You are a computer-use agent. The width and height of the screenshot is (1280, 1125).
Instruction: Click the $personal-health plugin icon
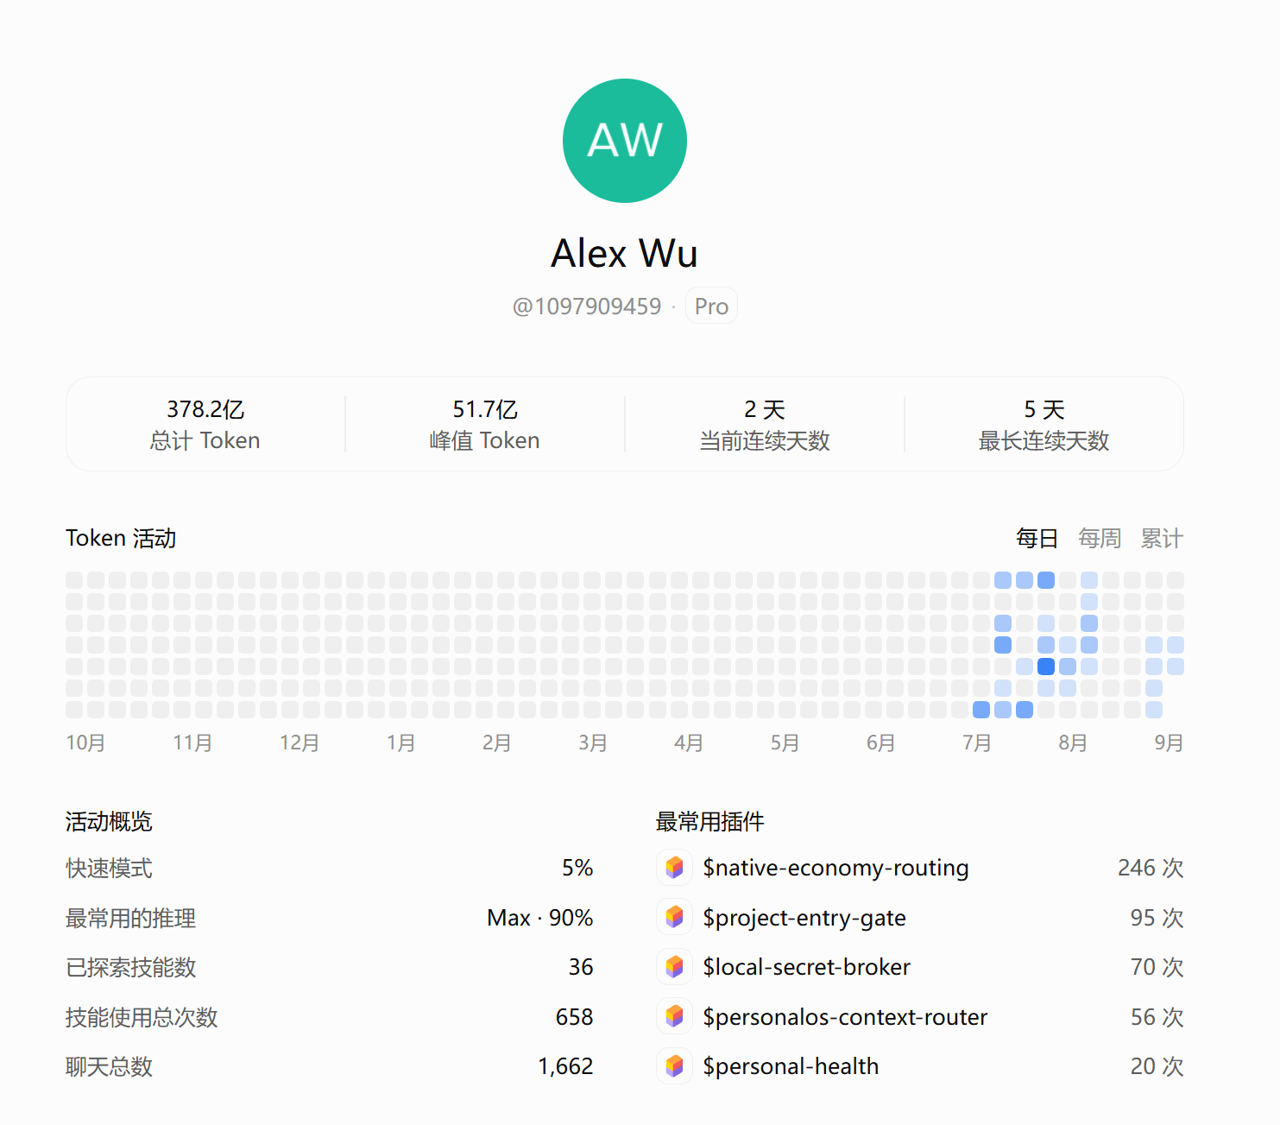point(675,1066)
